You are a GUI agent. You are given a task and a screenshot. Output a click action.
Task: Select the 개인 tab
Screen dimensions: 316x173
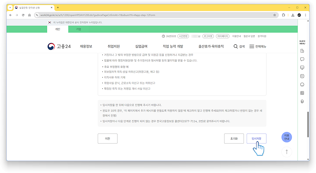58,29
